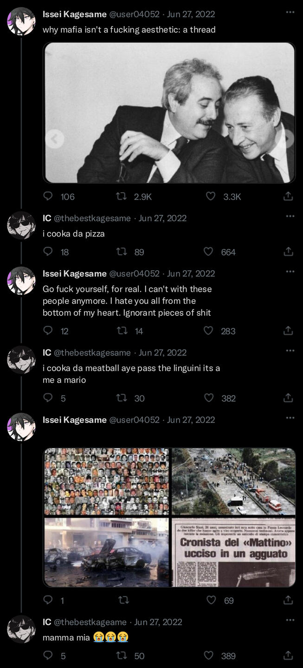The height and width of the screenshot is (668, 303).
Task: Like the 'i cooka da pizza' reply
Action: click(x=209, y=252)
